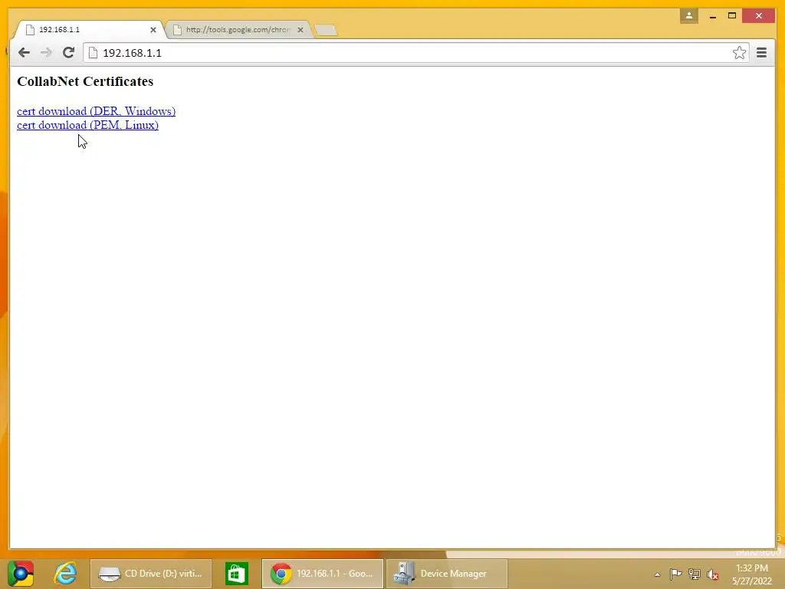Open the Chrome user profile button
The image size is (785, 589).
pos(689,16)
